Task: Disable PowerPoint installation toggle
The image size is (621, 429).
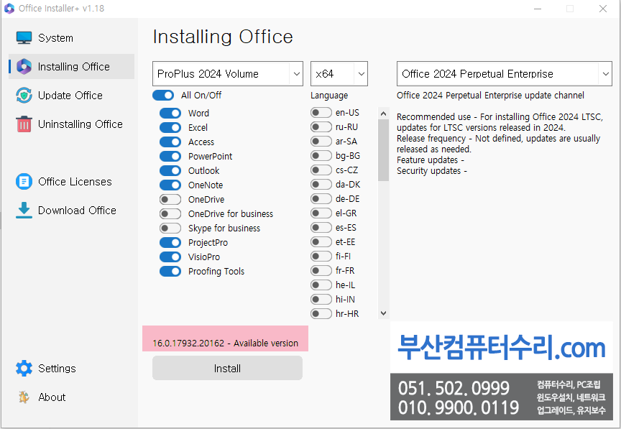Action: click(x=170, y=156)
